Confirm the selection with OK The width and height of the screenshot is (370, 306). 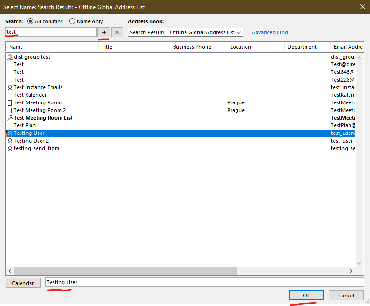pos(306,296)
